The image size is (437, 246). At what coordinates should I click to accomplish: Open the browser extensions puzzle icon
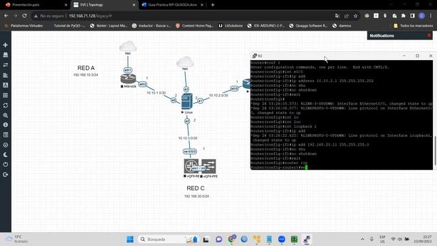coord(404,16)
